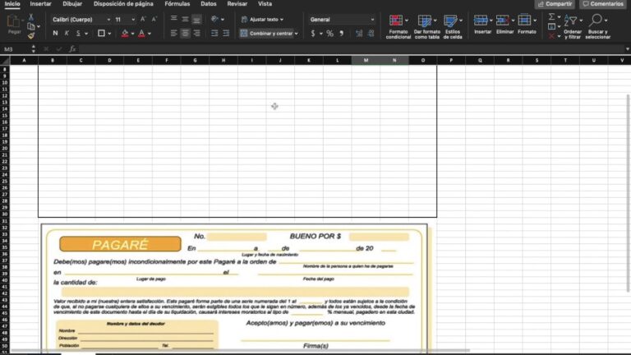
Task: Switch to the Vista tab
Action: click(265, 3)
